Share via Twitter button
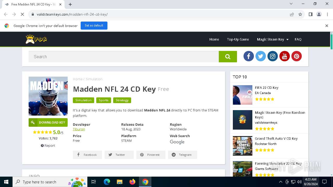The image size is (333, 187). pyautogui.click(x=119, y=155)
